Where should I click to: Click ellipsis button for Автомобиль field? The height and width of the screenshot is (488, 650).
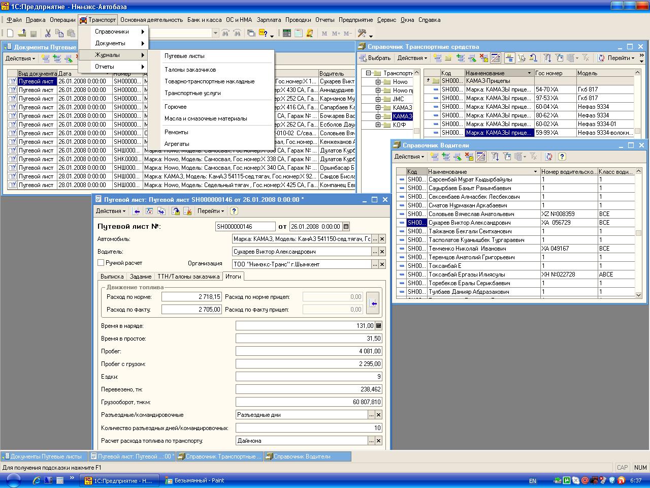click(375, 239)
